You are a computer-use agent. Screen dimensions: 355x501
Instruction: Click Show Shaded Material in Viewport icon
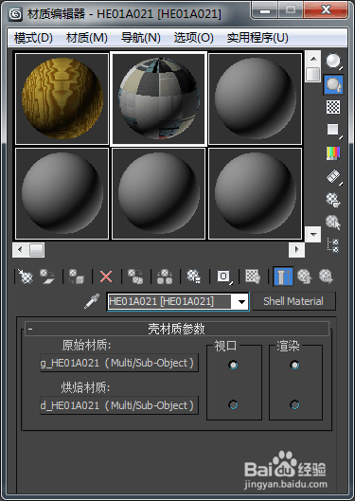253,277
